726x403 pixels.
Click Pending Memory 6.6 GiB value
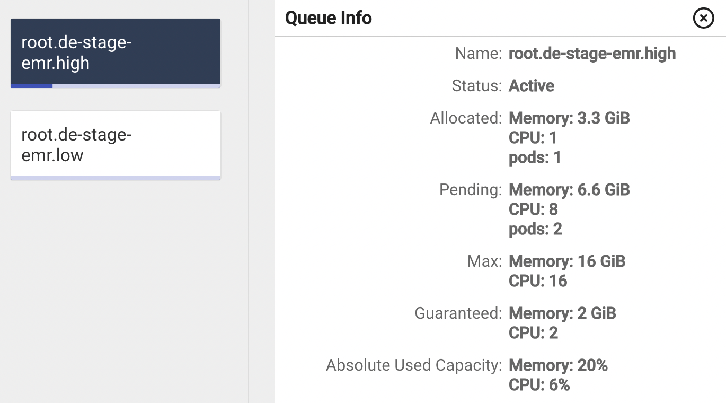click(x=569, y=190)
